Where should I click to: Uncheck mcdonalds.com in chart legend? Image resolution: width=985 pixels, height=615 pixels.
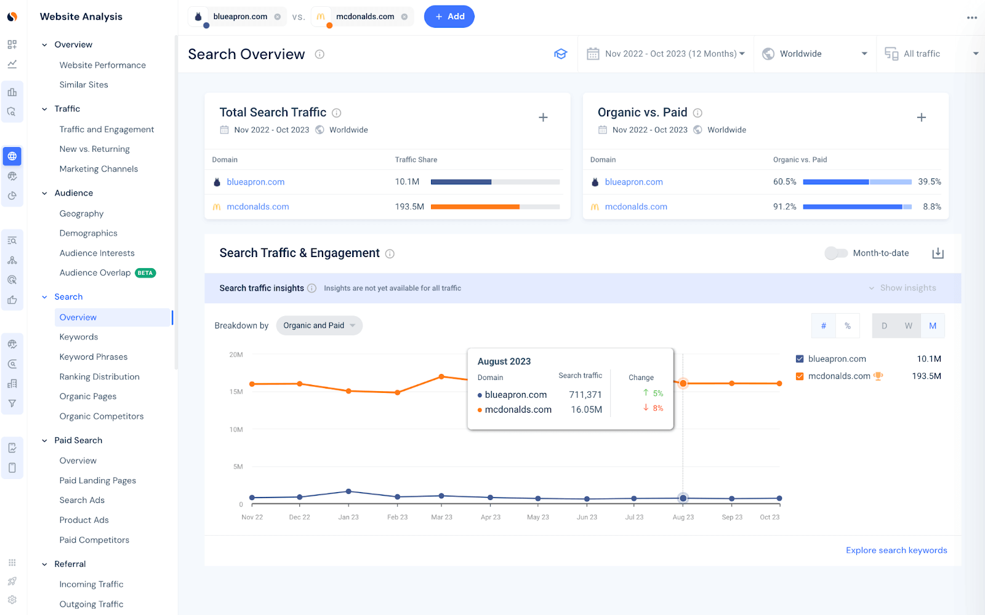coord(800,376)
